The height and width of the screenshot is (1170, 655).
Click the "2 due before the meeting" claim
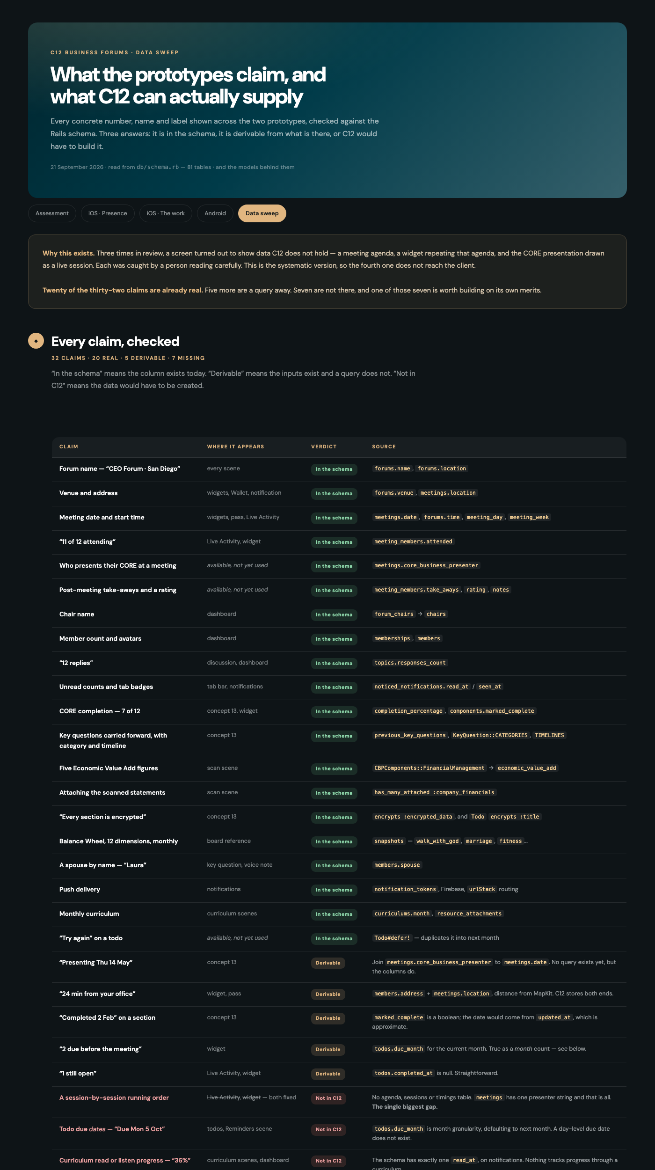(101, 1049)
